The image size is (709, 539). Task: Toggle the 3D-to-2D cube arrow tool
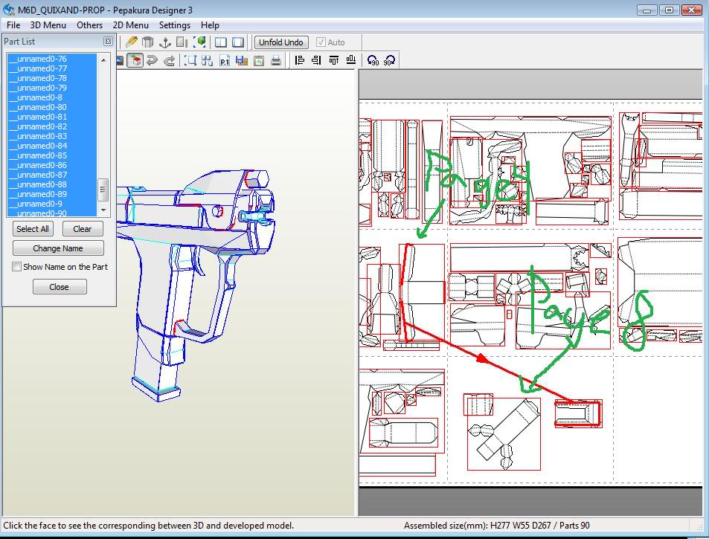[135, 60]
